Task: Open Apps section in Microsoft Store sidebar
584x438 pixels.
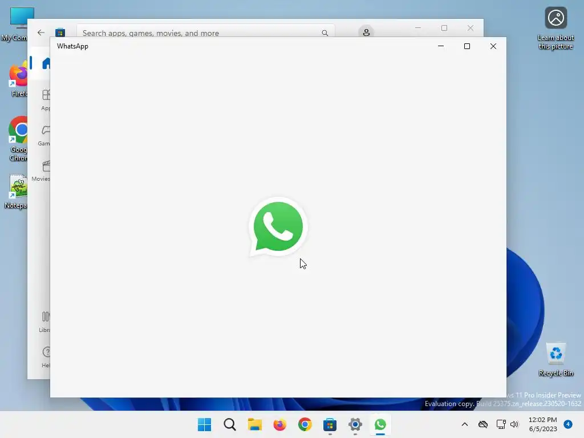Action: [46, 99]
